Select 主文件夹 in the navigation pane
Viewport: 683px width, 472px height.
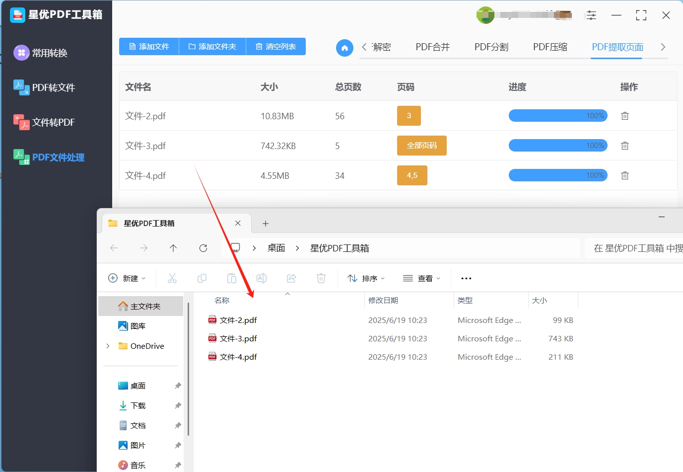coord(141,306)
